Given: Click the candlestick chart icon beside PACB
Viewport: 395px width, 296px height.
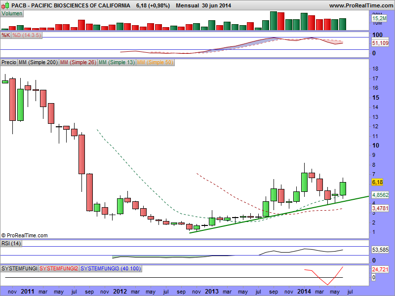Looking at the screenshot, I should (x=5, y=5).
